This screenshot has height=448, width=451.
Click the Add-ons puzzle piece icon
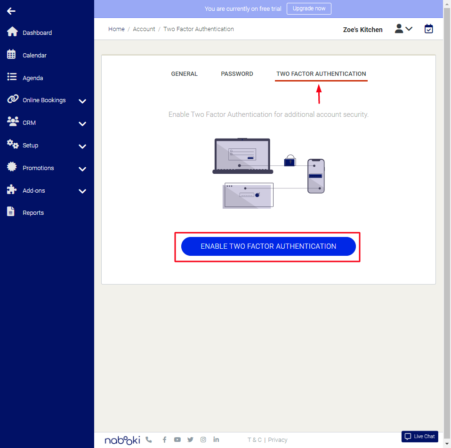click(x=12, y=189)
